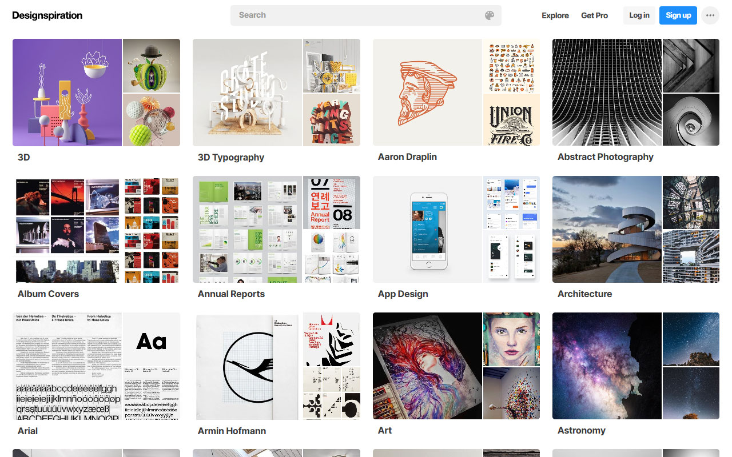
Task: Open the Get Pro page
Action: (x=595, y=15)
